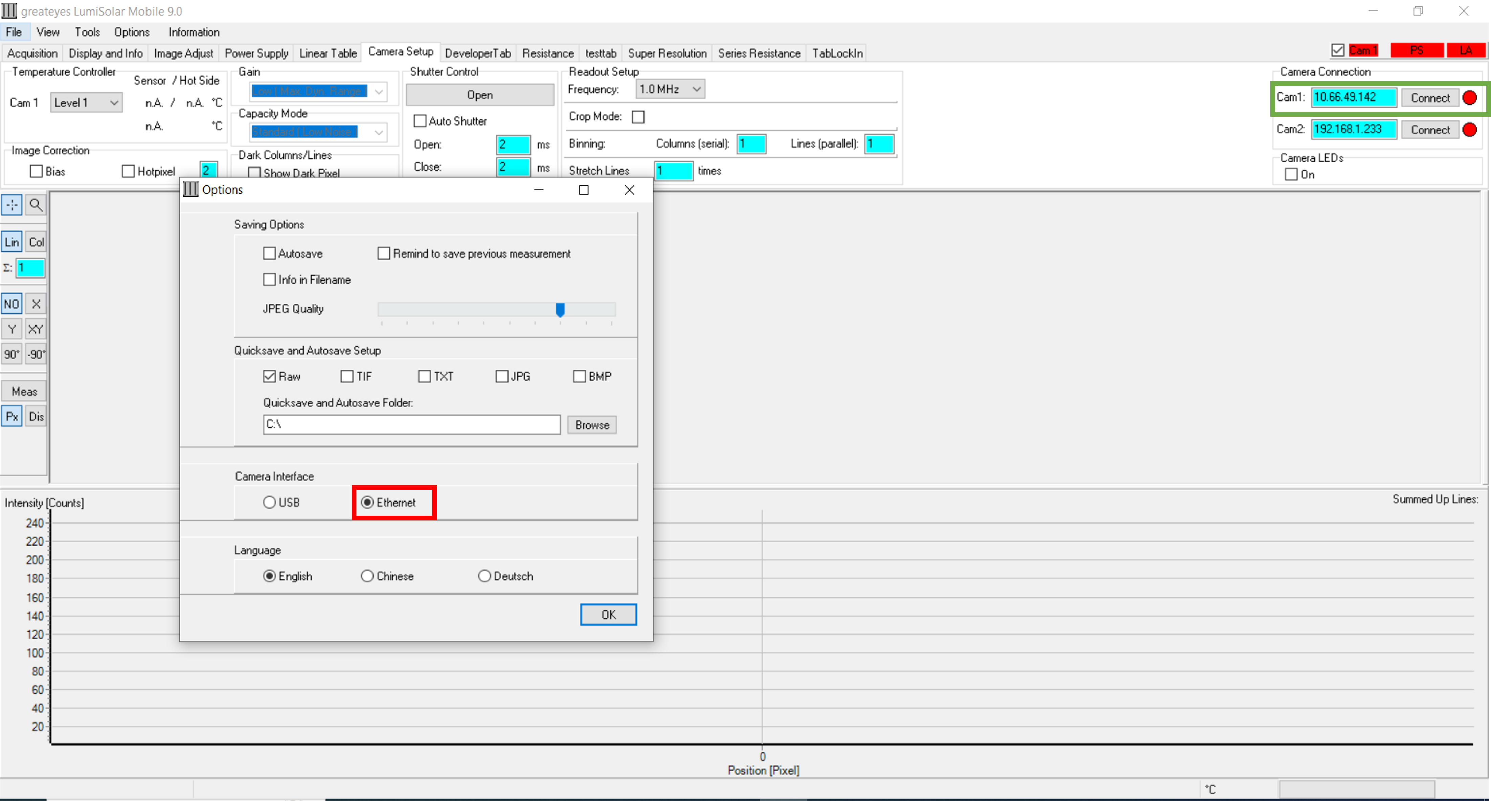Check the TXT format checkbox

pos(424,376)
